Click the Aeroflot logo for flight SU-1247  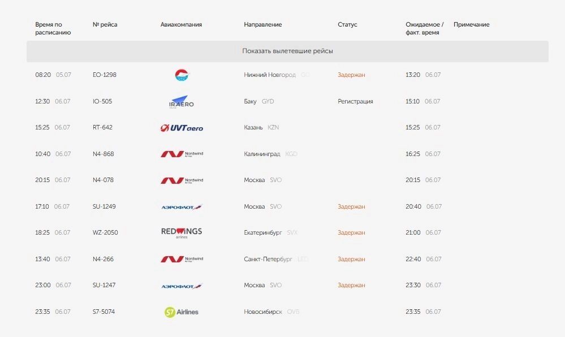click(x=182, y=286)
